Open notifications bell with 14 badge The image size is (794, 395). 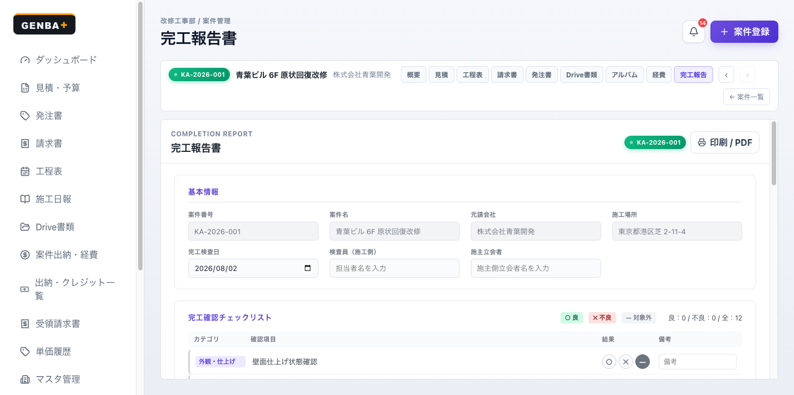[x=694, y=32]
